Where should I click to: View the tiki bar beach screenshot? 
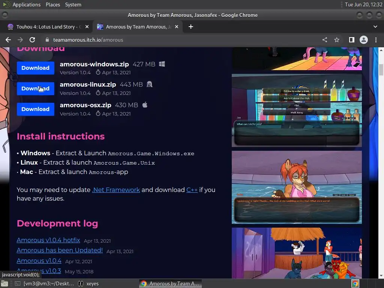coord(297,253)
